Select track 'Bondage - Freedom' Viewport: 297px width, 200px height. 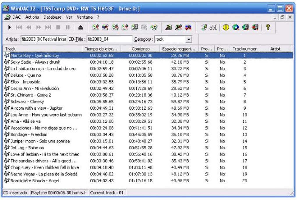point(29,134)
